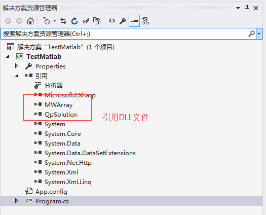Click the Visual Studio solution icon
Viewport: 266px width, 215px height.
point(10,47)
